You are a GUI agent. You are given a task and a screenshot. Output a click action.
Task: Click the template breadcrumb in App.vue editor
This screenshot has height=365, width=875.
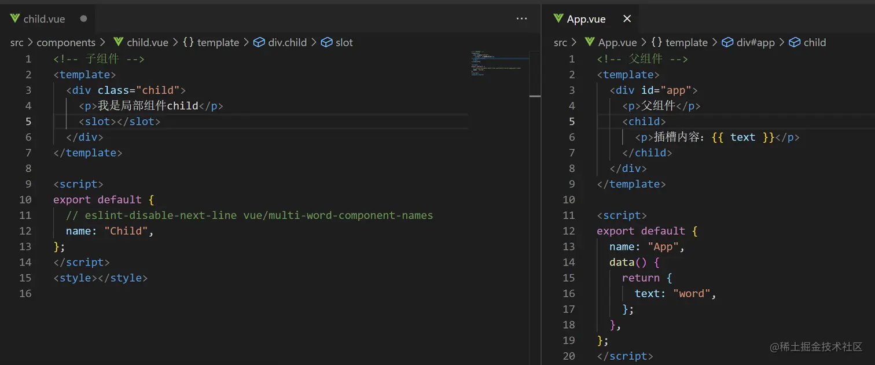point(686,42)
